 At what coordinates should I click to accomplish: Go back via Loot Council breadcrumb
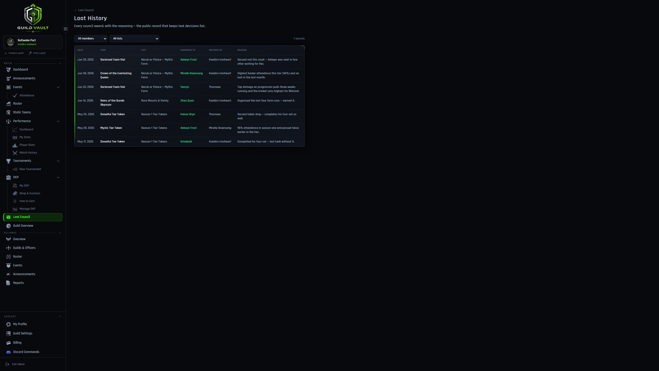coord(84,10)
